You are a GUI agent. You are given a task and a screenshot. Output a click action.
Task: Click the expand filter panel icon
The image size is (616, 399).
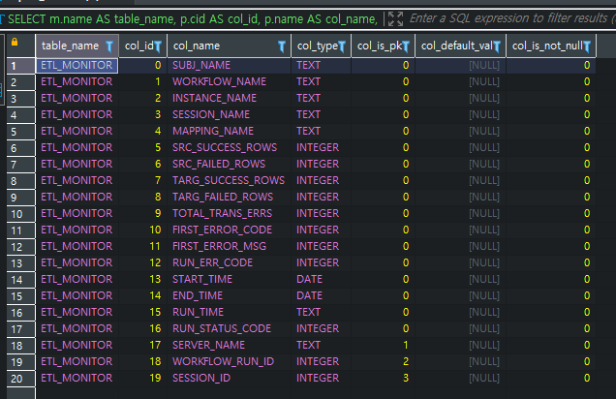pos(395,18)
